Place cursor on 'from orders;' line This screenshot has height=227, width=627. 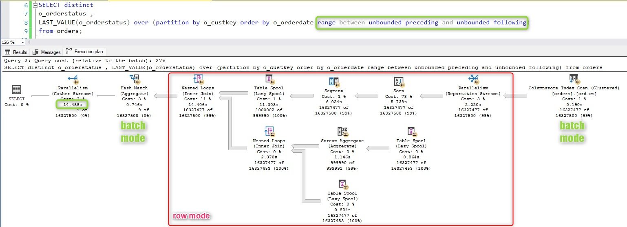pyautogui.click(x=60, y=31)
